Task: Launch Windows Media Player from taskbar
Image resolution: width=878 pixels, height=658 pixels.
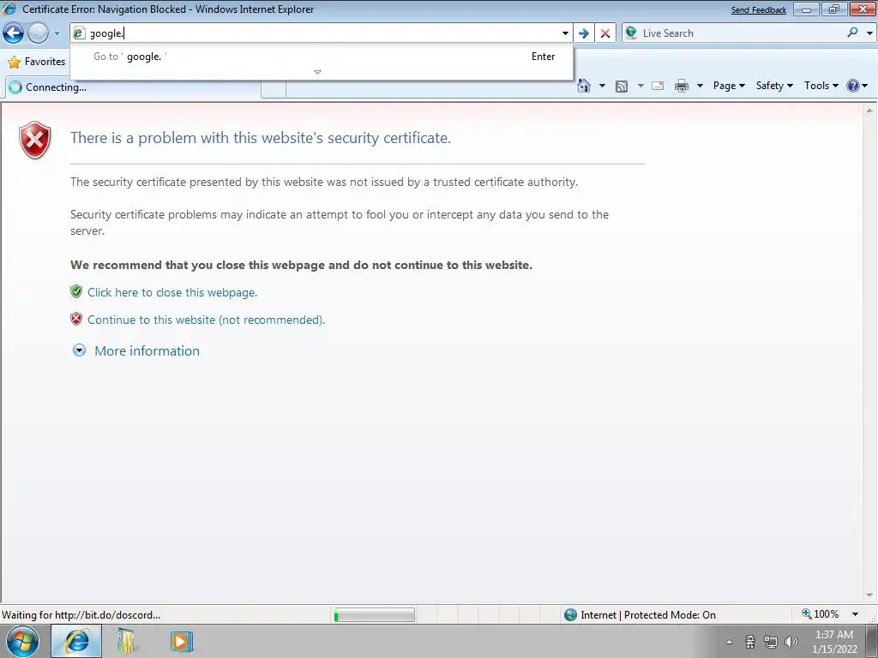Action: coord(181,641)
